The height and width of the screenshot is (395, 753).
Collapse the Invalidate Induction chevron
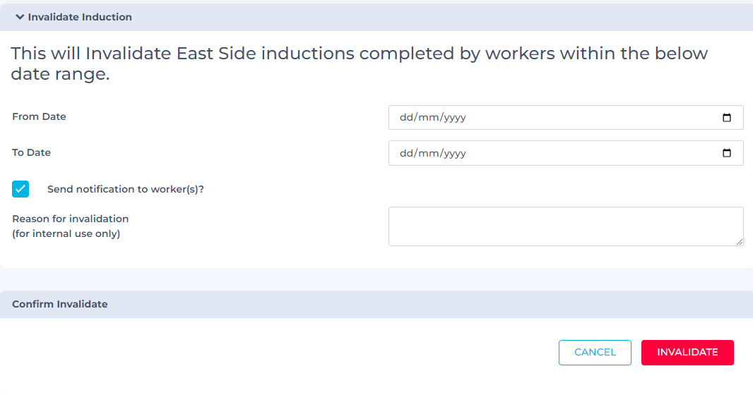20,17
